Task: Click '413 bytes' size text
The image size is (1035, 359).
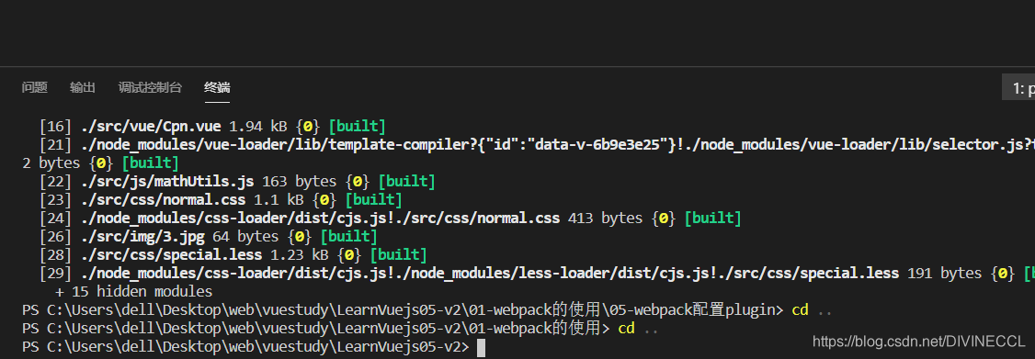Action: point(606,218)
